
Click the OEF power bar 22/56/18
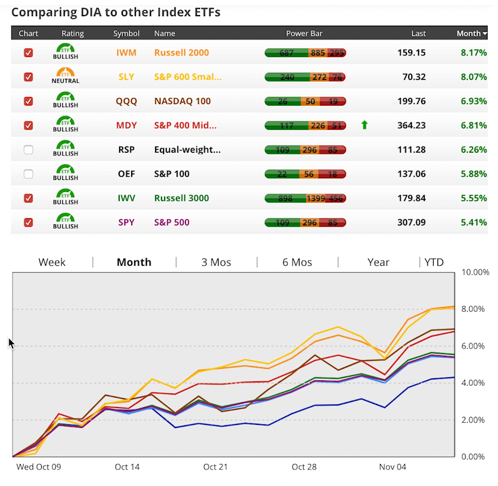(305, 174)
